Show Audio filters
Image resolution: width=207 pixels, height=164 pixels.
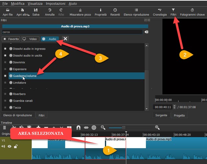tap(50, 39)
